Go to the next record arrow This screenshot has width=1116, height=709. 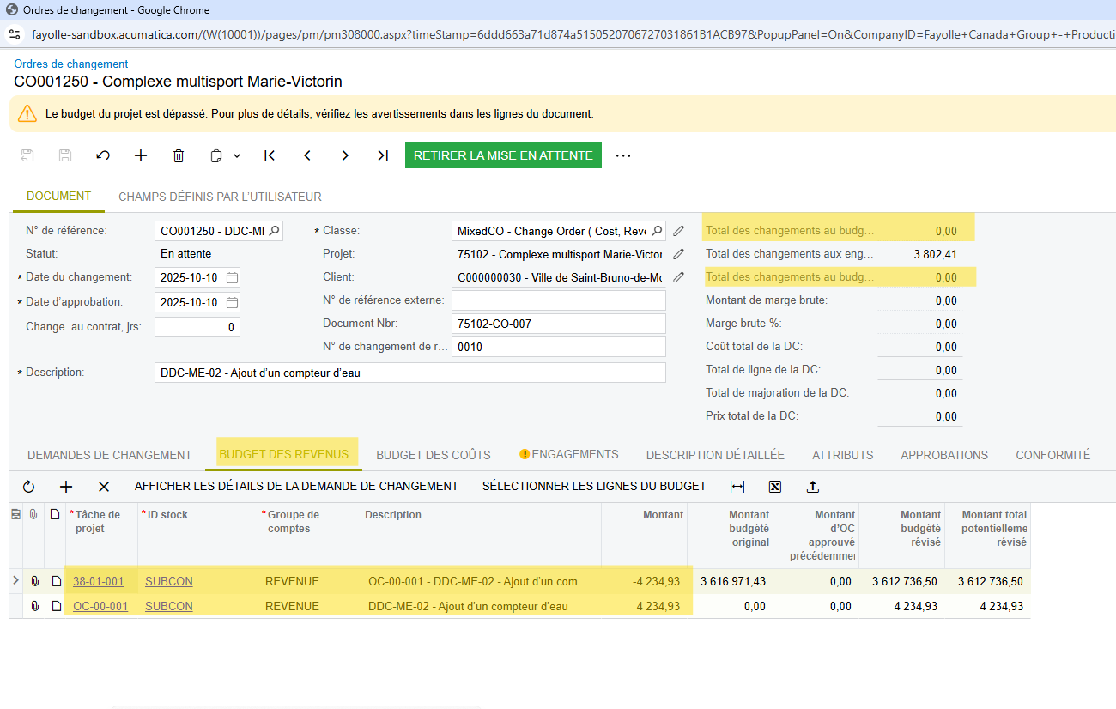coord(345,155)
